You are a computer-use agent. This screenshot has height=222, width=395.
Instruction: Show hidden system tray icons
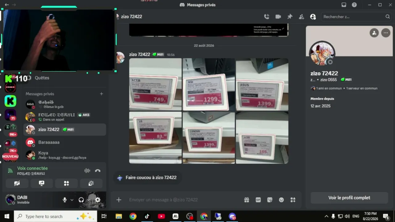coord(326,216)
